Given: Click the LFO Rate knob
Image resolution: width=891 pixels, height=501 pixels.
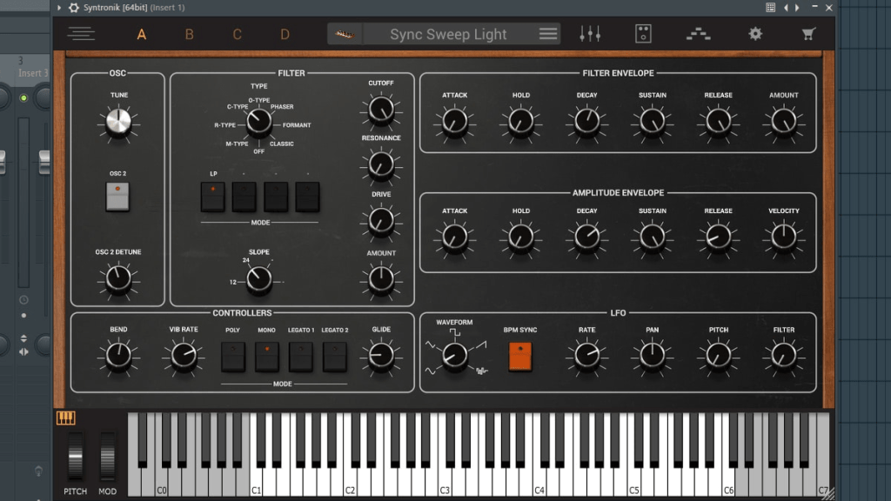Looking at the screenshot, I should [x=586, y=356].
